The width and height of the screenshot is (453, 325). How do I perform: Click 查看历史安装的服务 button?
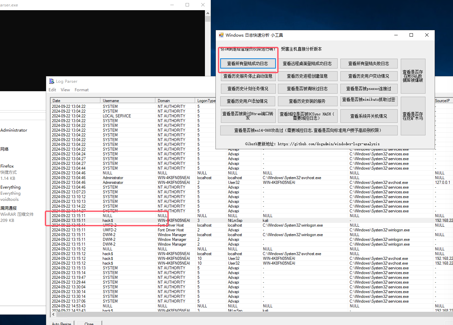pos(307,101)
